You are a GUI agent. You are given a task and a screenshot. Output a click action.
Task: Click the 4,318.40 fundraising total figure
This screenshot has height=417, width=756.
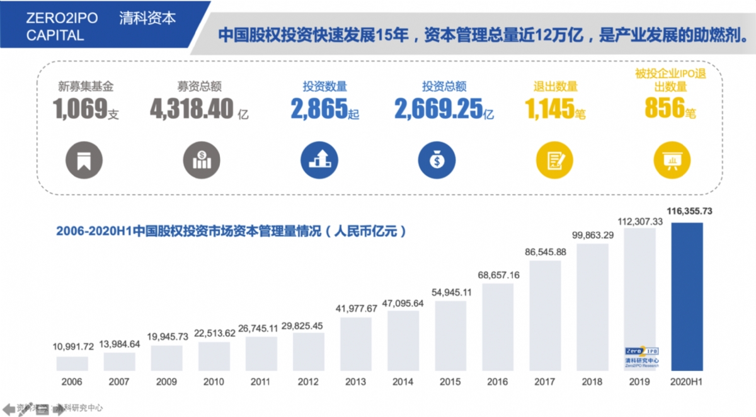pyautogui.click(x=192, y=110)
